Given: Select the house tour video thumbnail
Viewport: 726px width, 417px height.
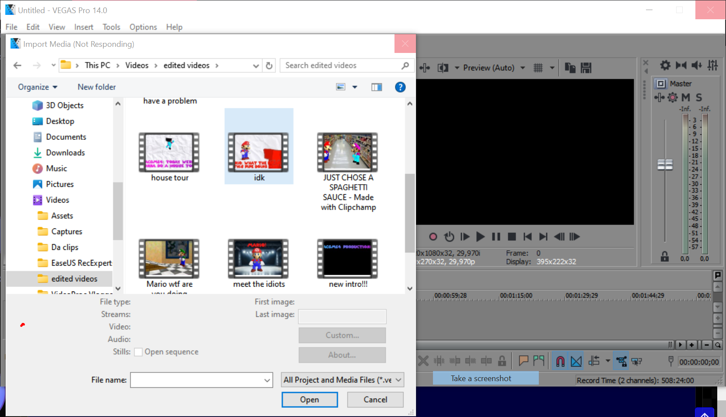Looking at the screenshot, I should [x=169, y=152].
